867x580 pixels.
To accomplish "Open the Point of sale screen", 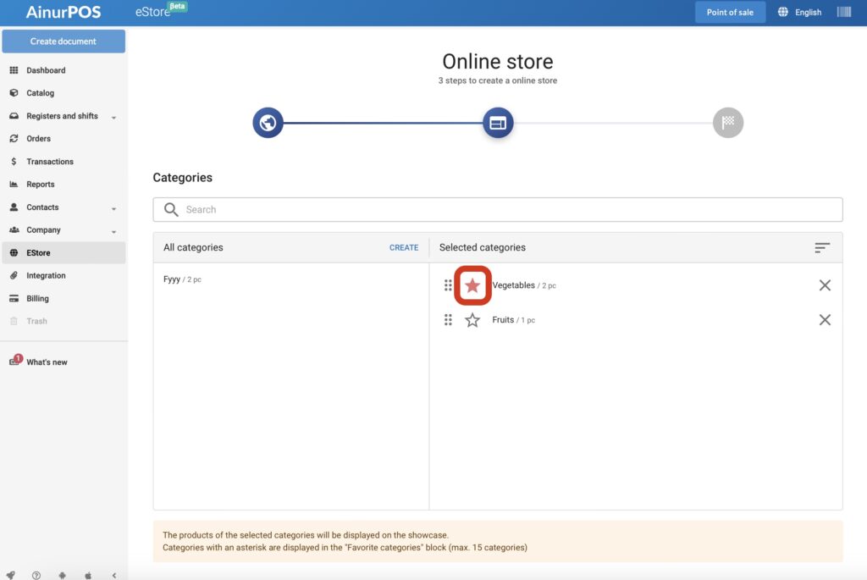I will click(730, 12).
